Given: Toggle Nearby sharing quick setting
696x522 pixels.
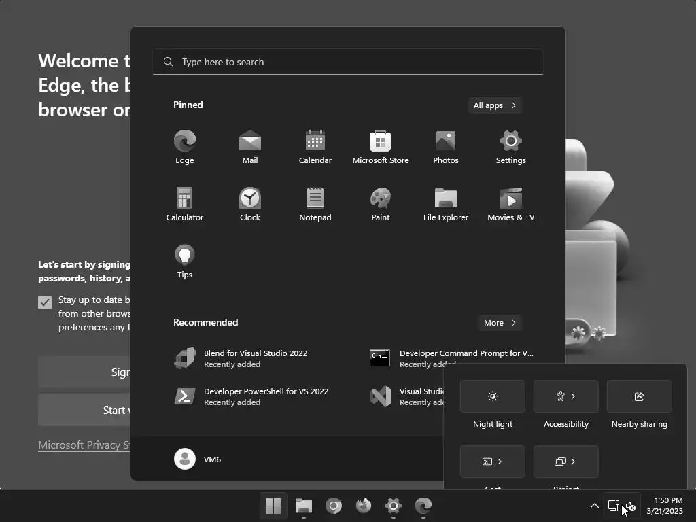Looking at the screenshot, I should click(639, 396).
